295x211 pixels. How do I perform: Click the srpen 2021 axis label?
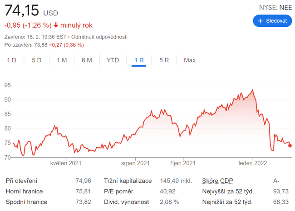135,163
